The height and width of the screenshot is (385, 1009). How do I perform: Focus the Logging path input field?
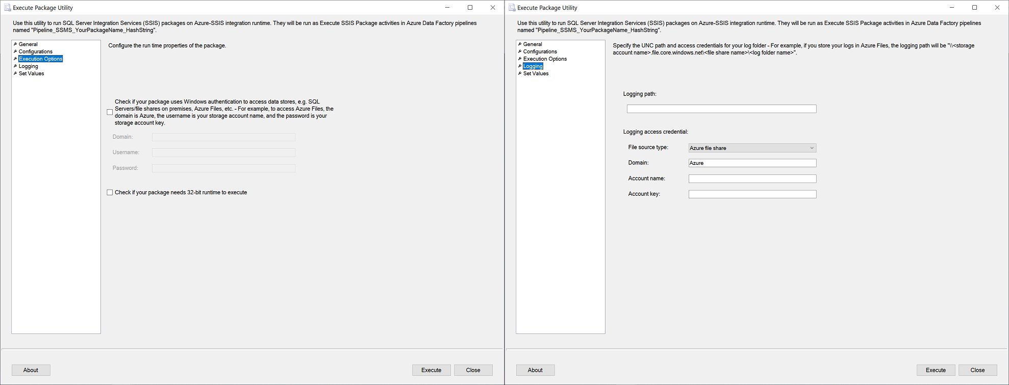point(721,109)
